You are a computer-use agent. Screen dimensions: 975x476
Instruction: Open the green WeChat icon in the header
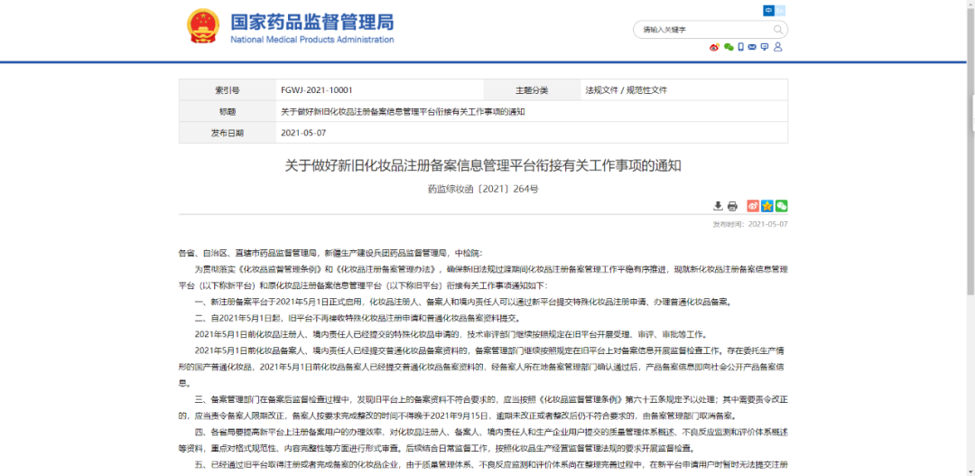[x=728, y=47]
